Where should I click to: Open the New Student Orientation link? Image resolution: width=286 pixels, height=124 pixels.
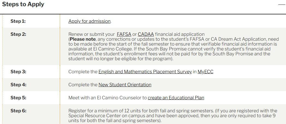click(125, 85)
